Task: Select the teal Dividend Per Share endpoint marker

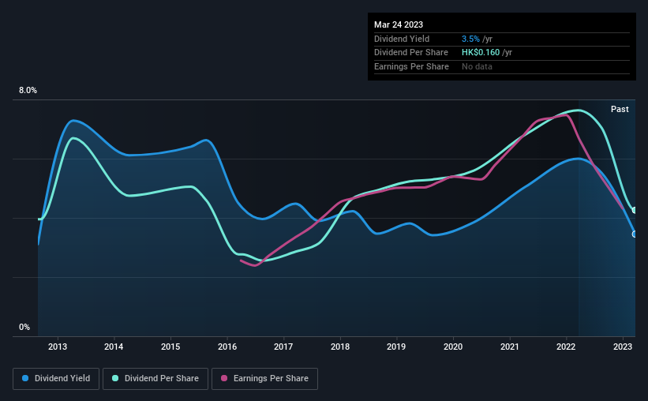Action: [x=635, y=211]
